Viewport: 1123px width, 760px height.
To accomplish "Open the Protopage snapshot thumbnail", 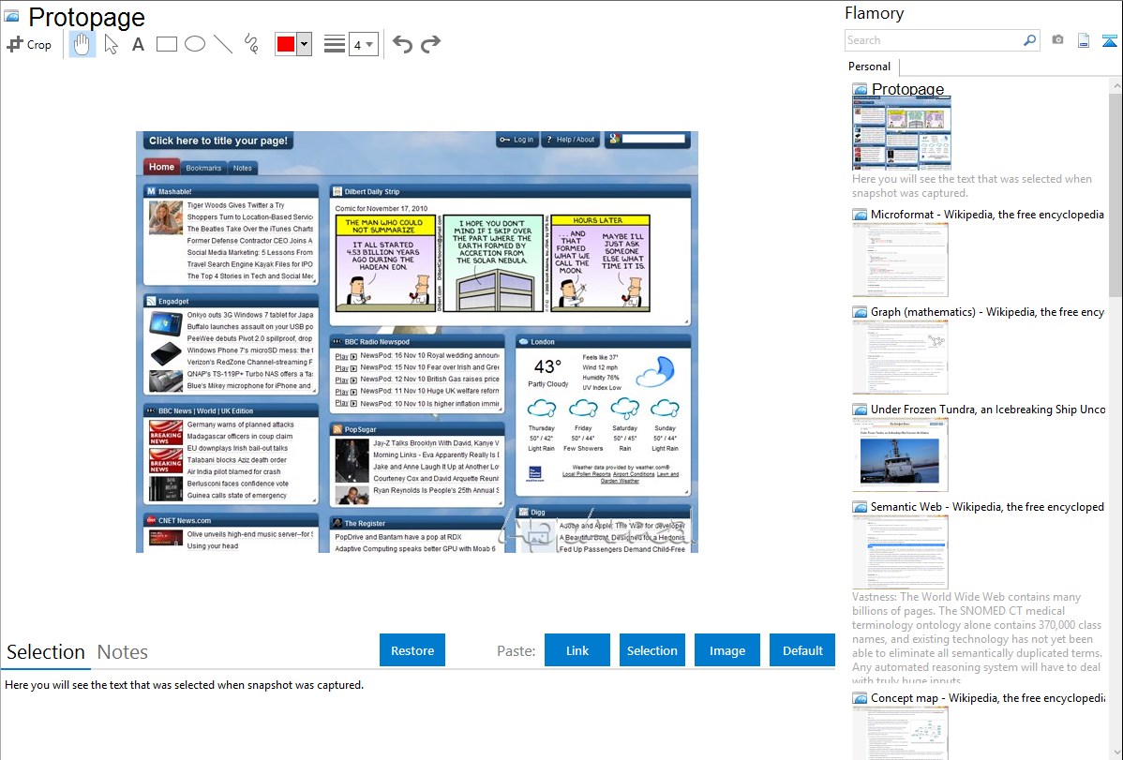I will pyautogui.click(x=902, y=133).
